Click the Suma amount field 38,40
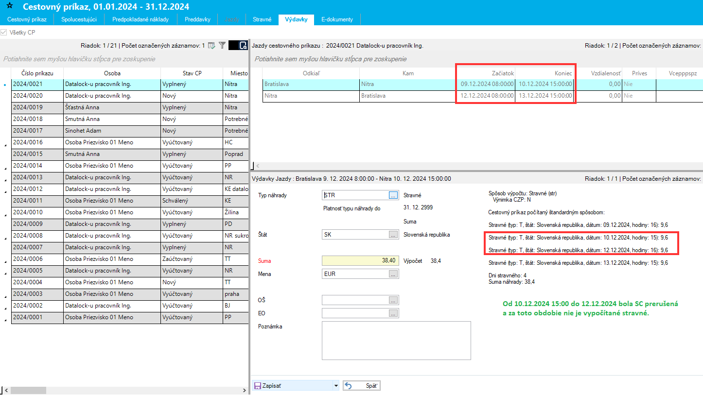Screen dimensions: 703x395 tap(360, 261)
